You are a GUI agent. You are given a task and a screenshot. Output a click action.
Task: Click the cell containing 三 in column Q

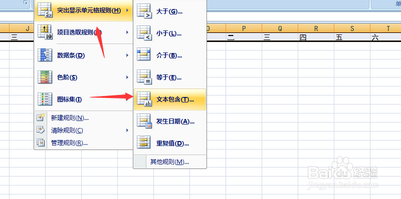coord(280,37)
